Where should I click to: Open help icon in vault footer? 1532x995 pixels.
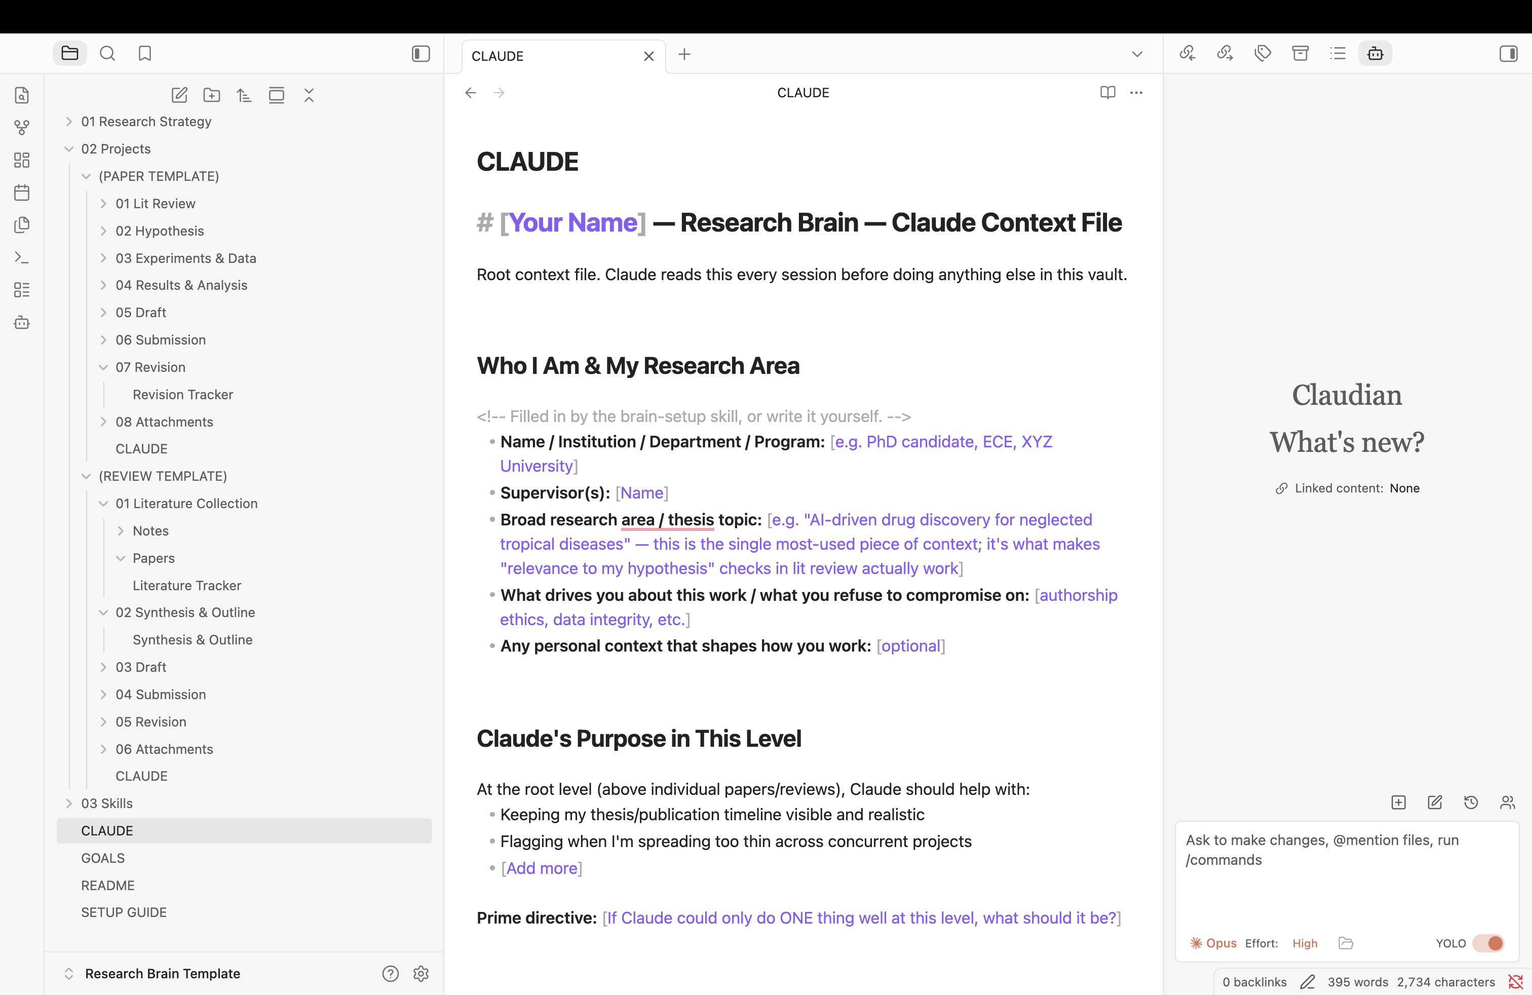coord(391,974)
